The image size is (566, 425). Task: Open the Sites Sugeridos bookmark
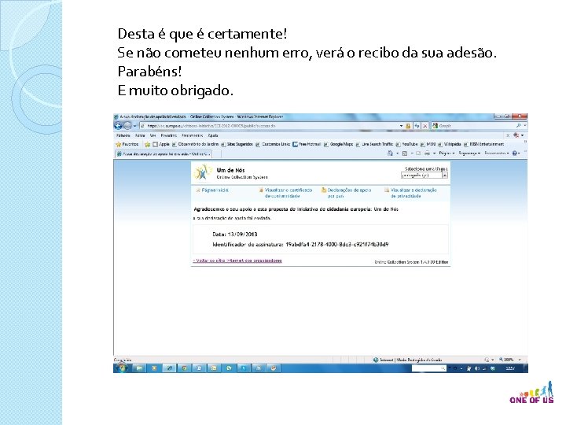click(237, 144)
